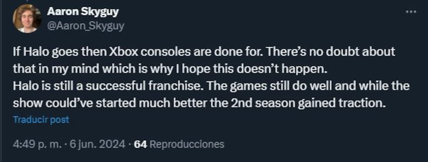Click the line starting 'that in my mind'

tap(170, 69)
